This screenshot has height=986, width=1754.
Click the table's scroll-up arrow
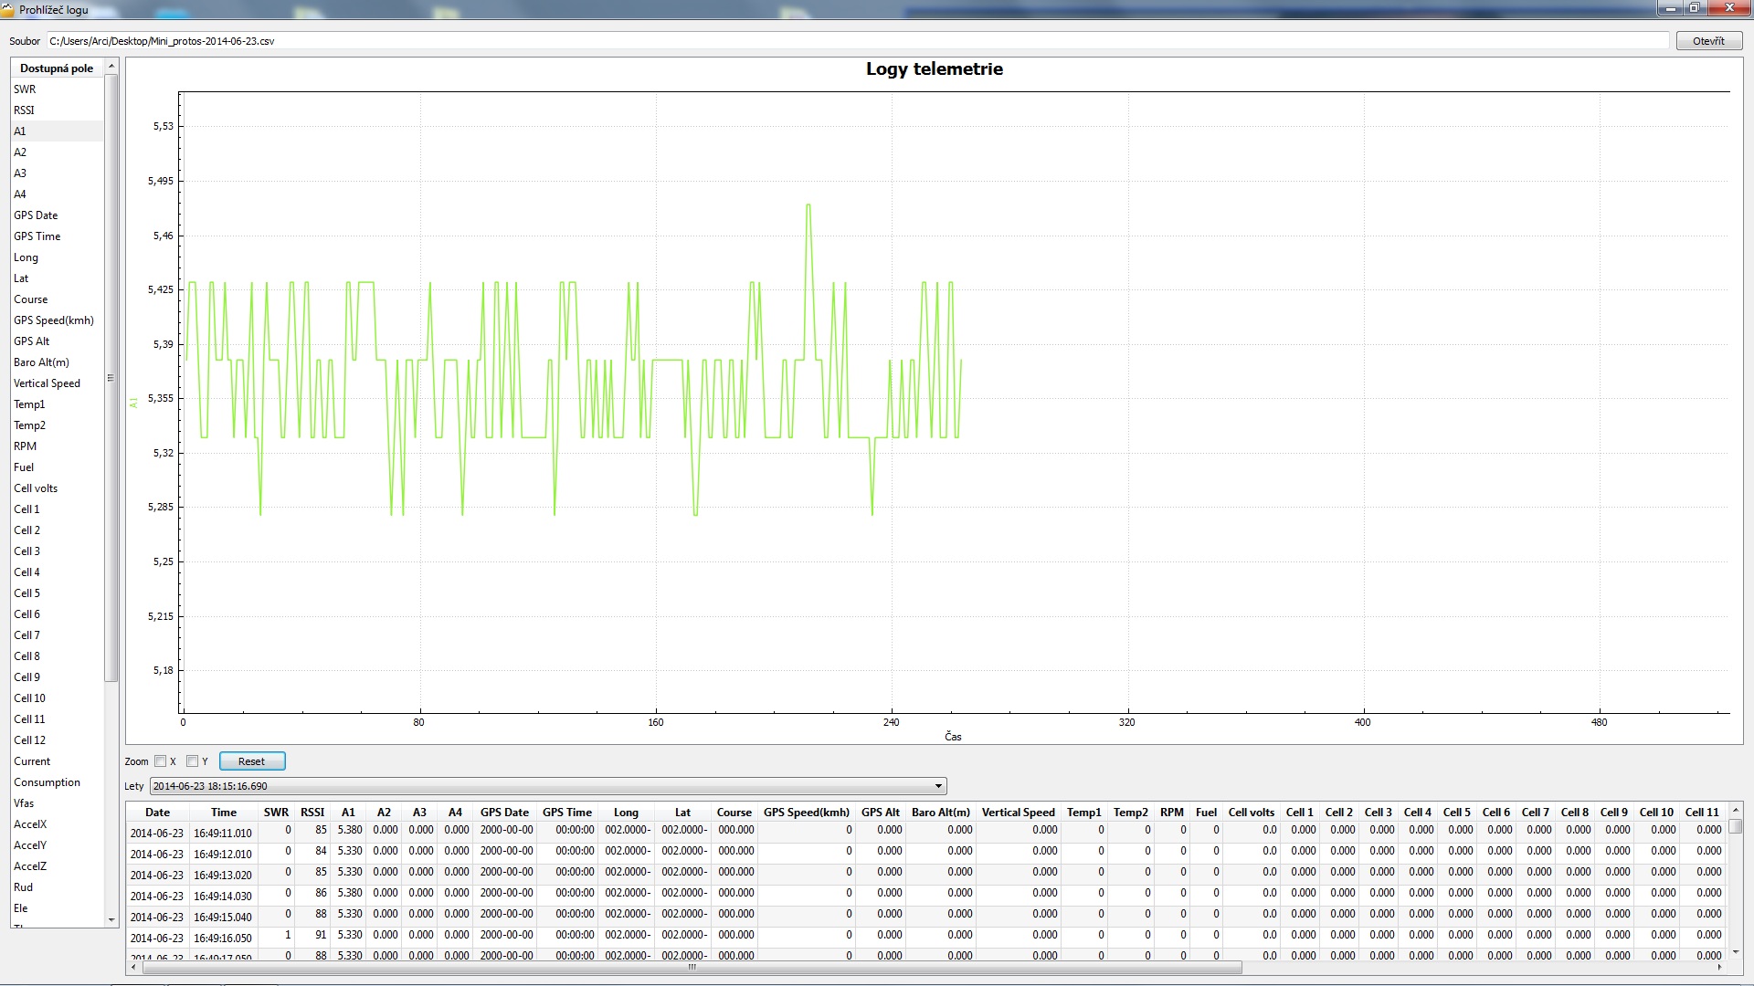pyautogui.click(x=1736, y=811)
